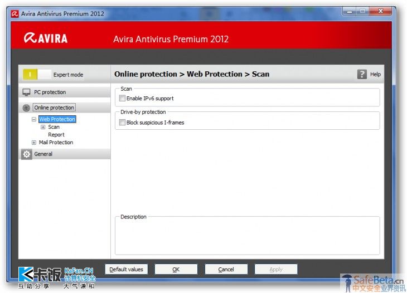
Task: Expand the Mail Protection tree node
Action: point(34,143)
